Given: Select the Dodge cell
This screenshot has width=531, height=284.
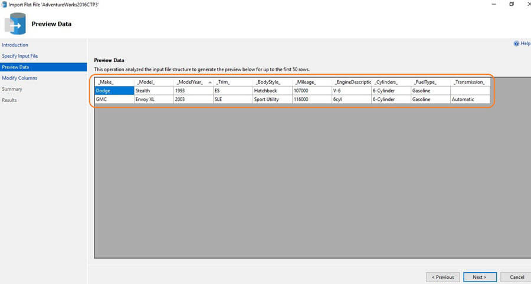Looking at the screenshot, I should click(114, 91).
